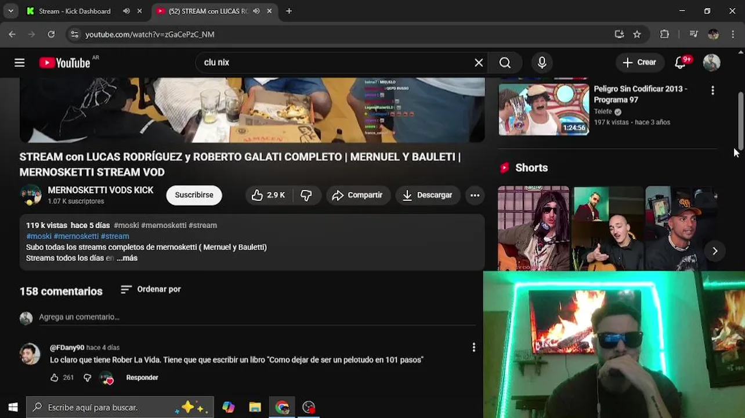Viewport: 745px width, 418px height.
Task: Mute the YouTube tab audio icon
Action: pos(256,11)
